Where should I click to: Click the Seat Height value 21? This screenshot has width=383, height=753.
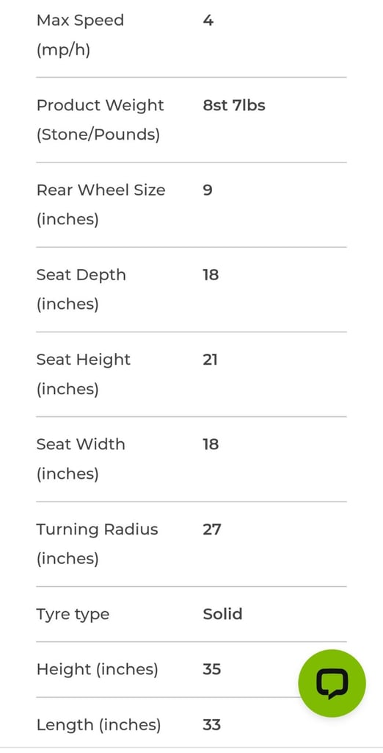pyautogui.click(x=210, y=360)
